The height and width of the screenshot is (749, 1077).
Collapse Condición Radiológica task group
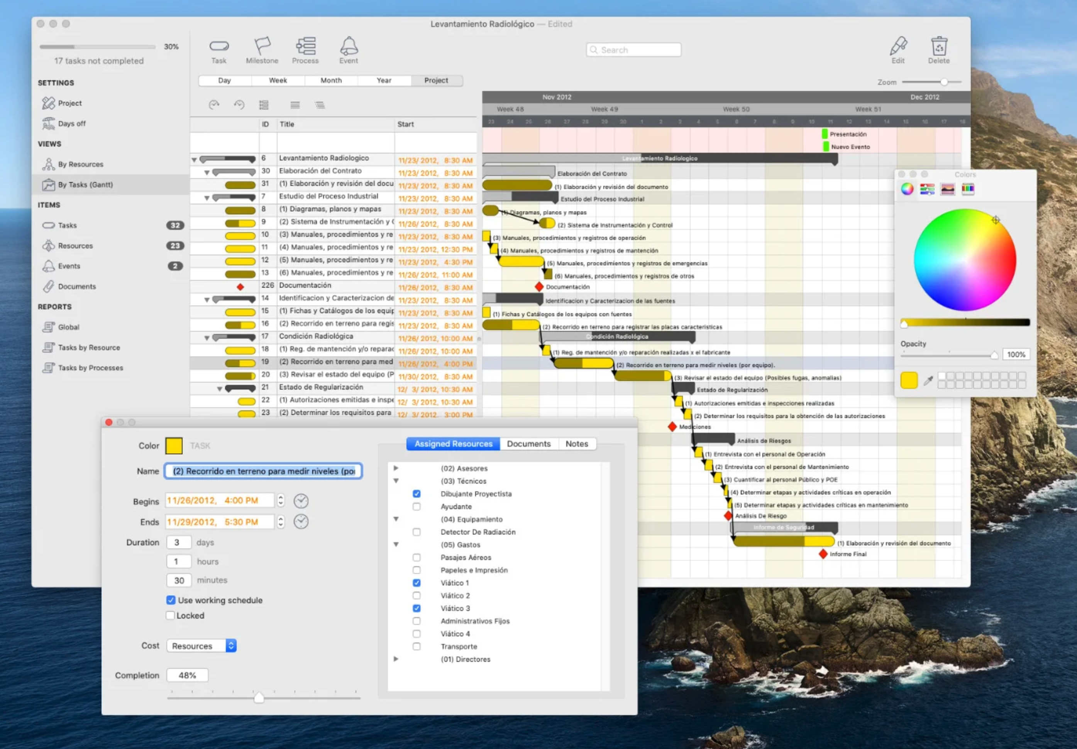pyautogui.click(x=207, y=338)
